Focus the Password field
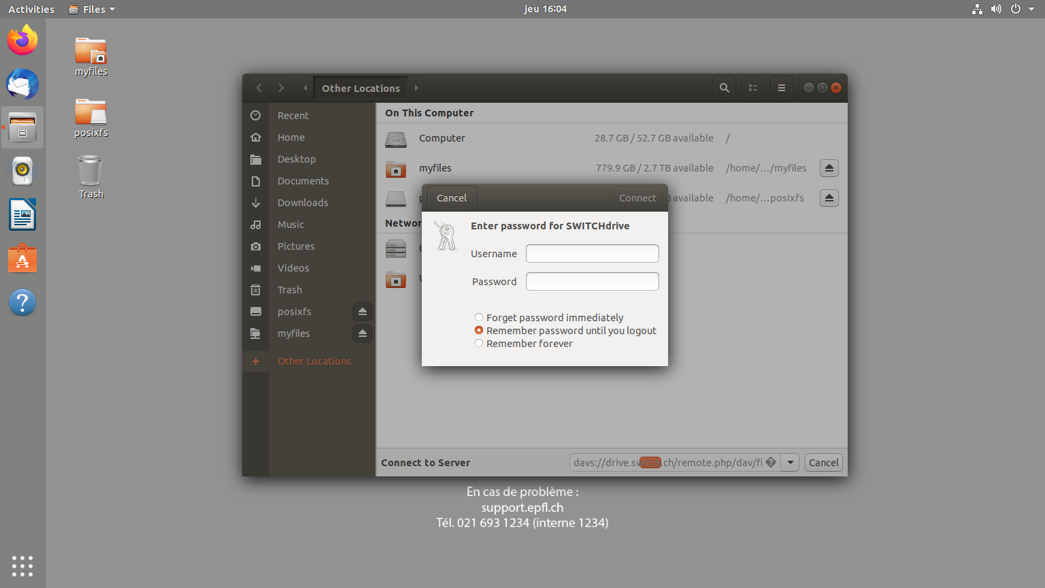 (x=593, y=282)
